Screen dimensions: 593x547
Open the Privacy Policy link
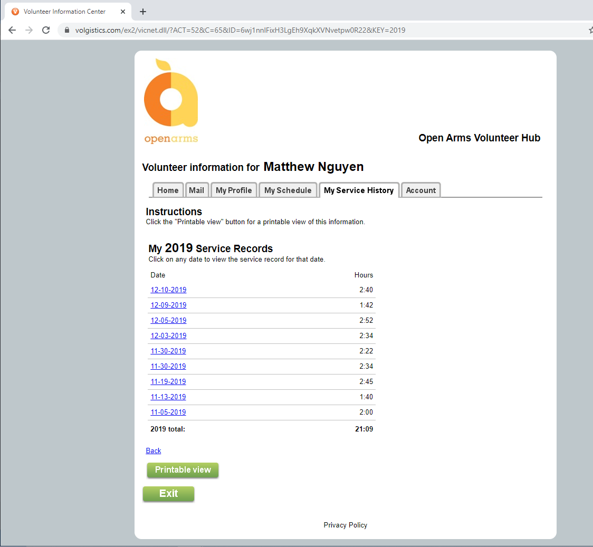point(345,525)
